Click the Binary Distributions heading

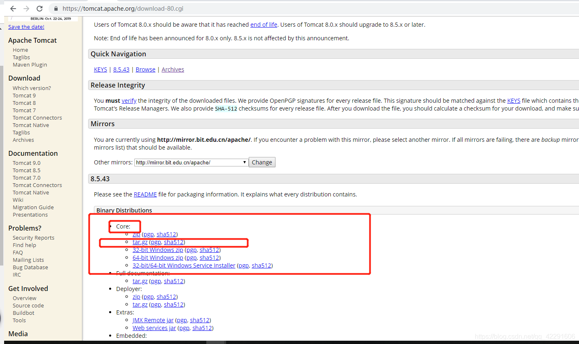coord(124,210)
